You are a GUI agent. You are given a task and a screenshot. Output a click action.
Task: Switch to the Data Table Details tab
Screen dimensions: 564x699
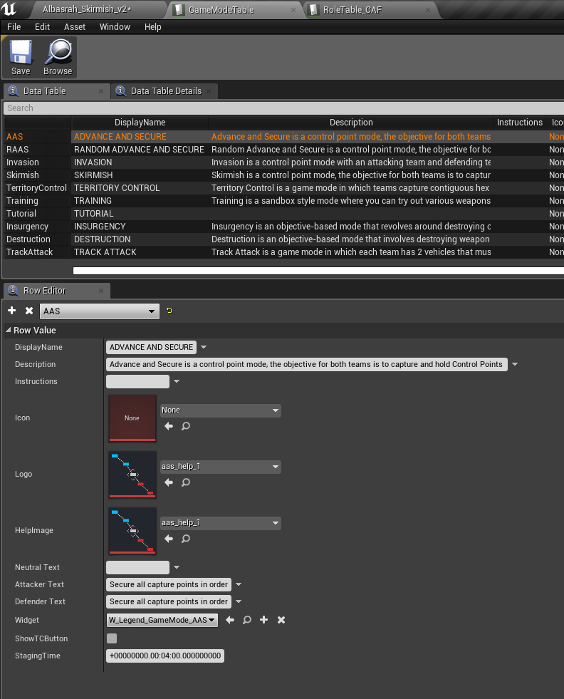point(165,91)
